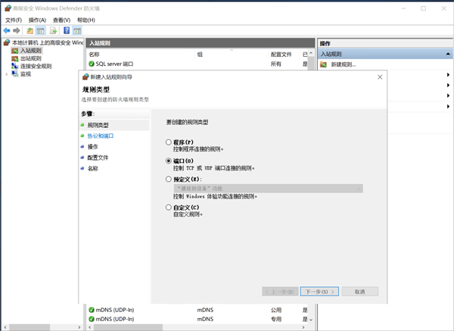The width and height of the screenshot is (454, 331).
Task: Click the 下一步(N) button
Action: [x=319, y=292]
